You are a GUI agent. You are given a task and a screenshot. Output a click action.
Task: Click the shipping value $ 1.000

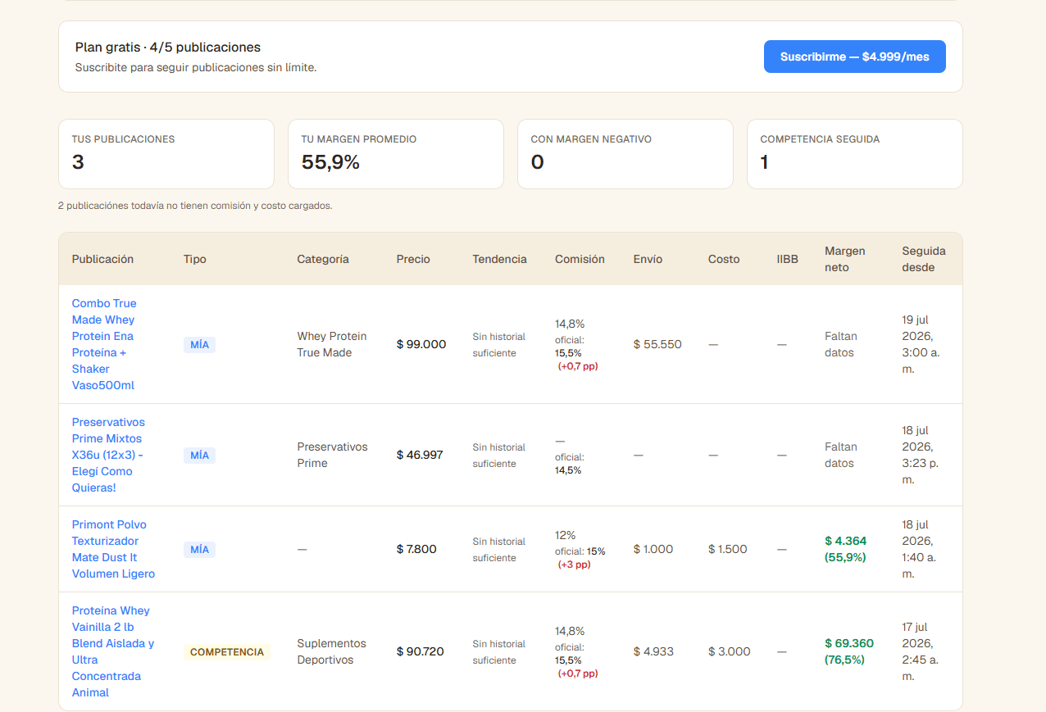click(653, 549)
